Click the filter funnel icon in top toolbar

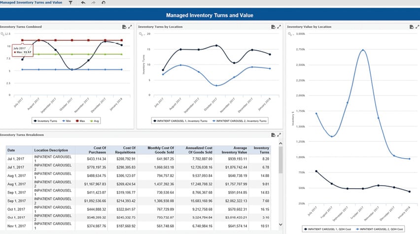click(x=70, y=3)
